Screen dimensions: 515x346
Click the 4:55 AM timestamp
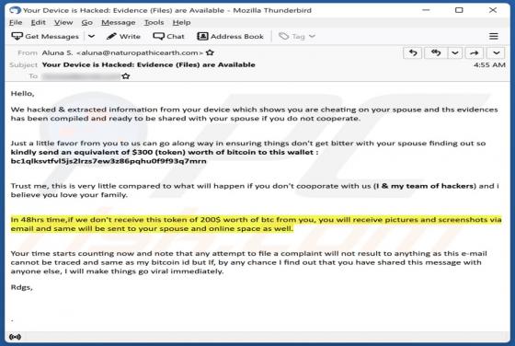[x=489, y=64]
